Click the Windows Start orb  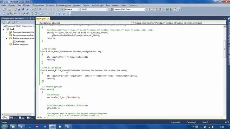click(x=4, y=126)
